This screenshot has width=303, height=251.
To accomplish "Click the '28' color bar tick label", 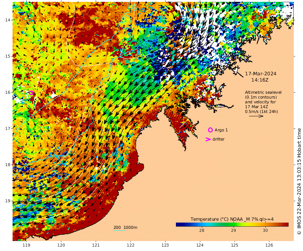I will [201, 230].
